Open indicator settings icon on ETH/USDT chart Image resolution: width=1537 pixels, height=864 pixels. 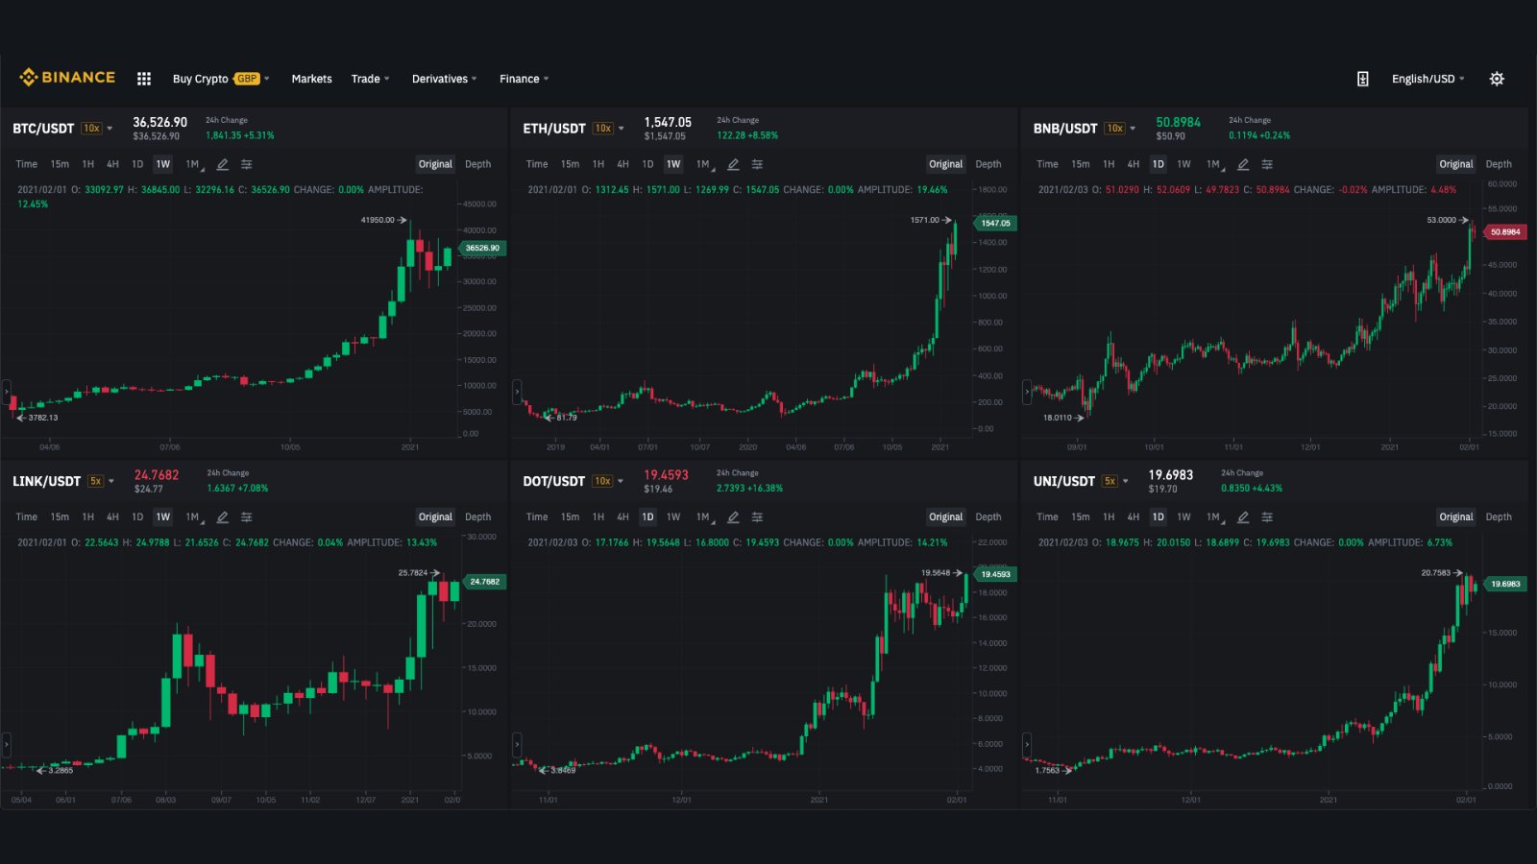tap(757, 164)
